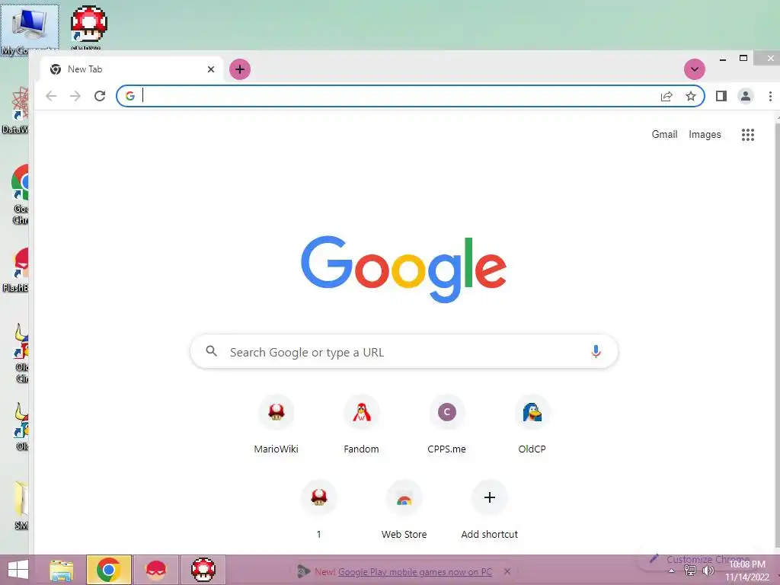This screenshot has width=780, height=585.
Task: Open Gmail link
Action: [664, 134]
